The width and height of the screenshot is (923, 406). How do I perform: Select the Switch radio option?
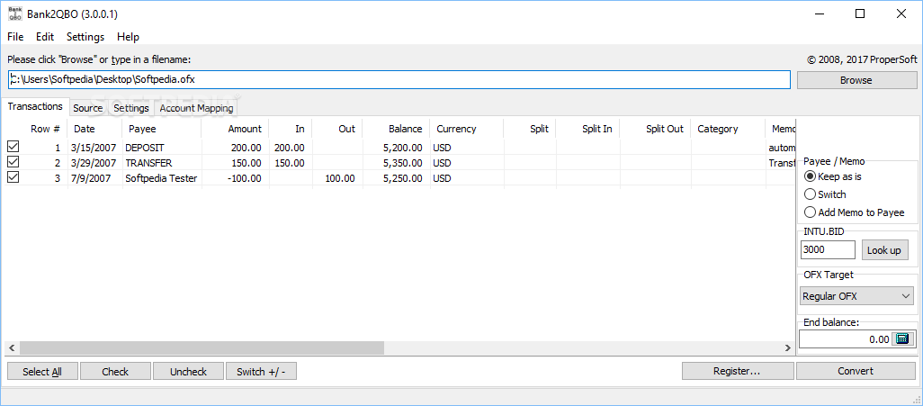tap(825, 194)
